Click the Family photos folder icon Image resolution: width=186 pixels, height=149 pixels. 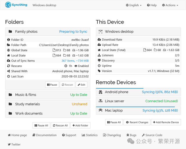click(x=10, y=31)
